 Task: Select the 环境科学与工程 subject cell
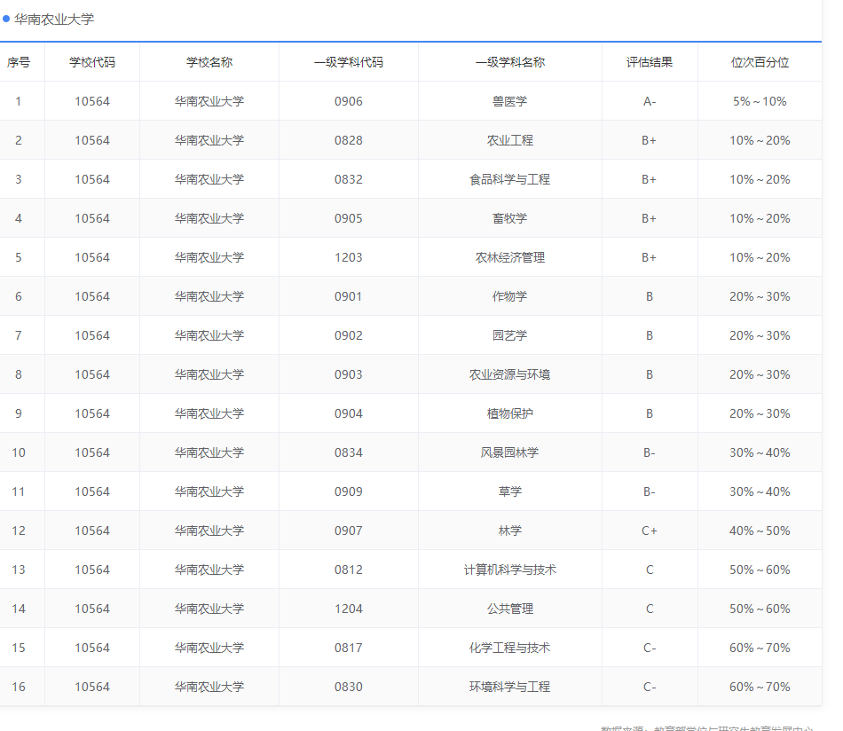click(510, 687)
